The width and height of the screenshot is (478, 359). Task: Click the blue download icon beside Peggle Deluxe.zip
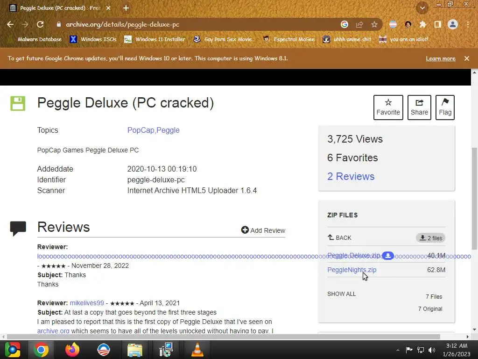(388, 256)
